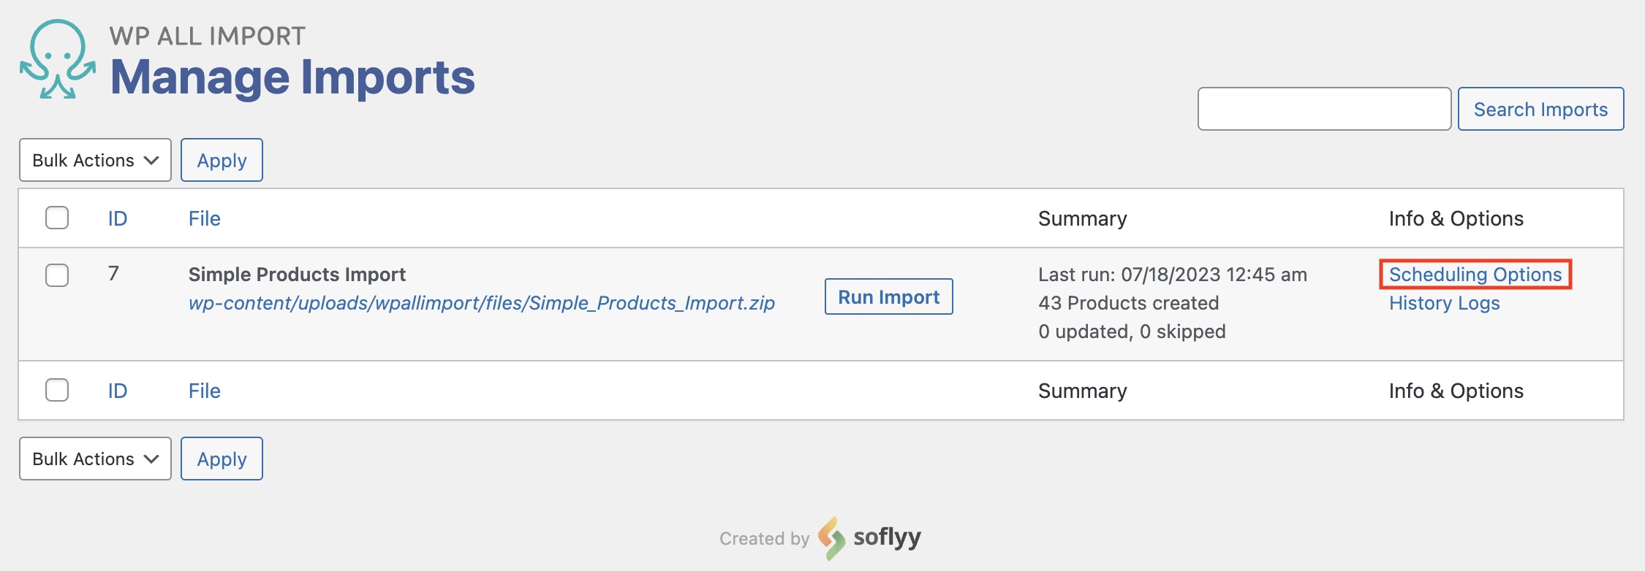Viewport: 1645px width, 571px height.
Task: Sort by File using the footer column link
Action: (x=205, y=391)
